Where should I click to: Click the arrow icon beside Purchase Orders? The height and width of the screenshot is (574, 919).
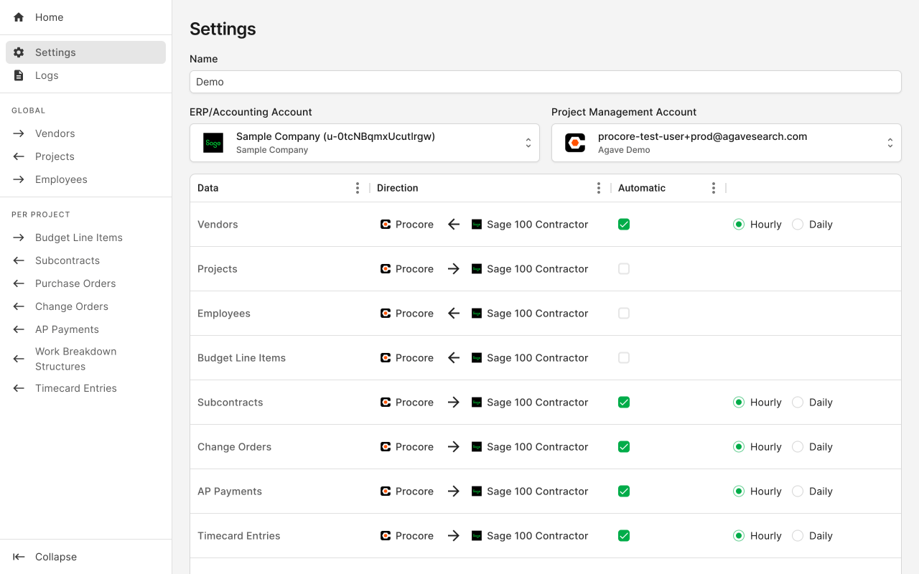click(19, 283)
